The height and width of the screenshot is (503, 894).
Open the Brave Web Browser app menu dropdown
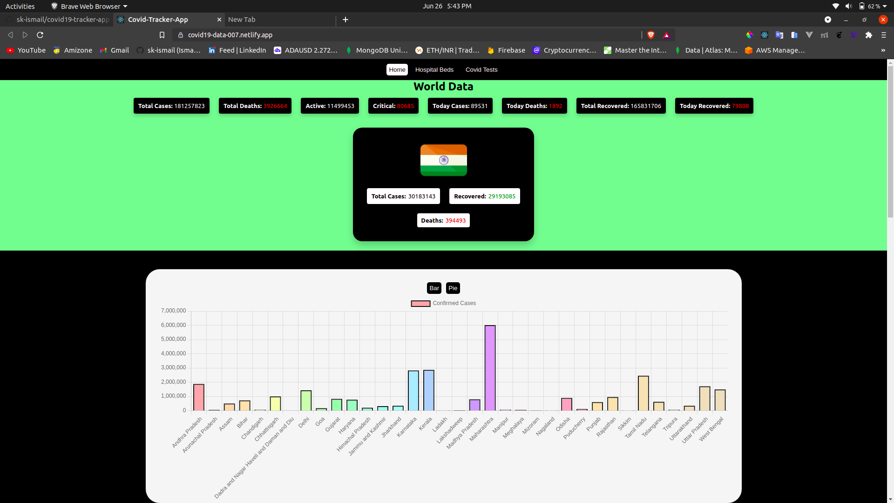coord(89,6)
